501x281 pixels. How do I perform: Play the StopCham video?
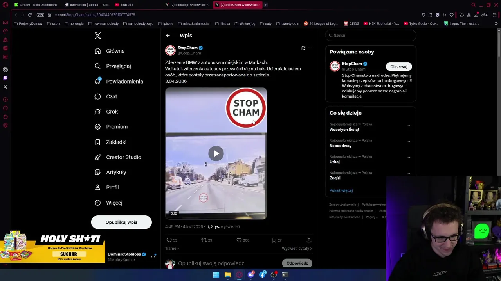tap(216, 153)
